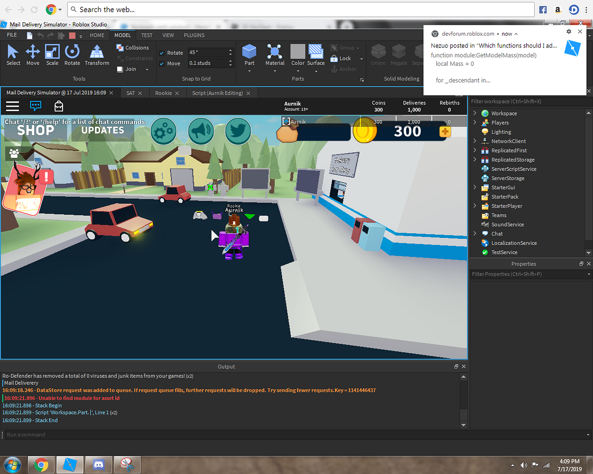This screenshot has width=593, height=474.
Task: Open the Color swatch picker
Action: (x=297, y=52)
